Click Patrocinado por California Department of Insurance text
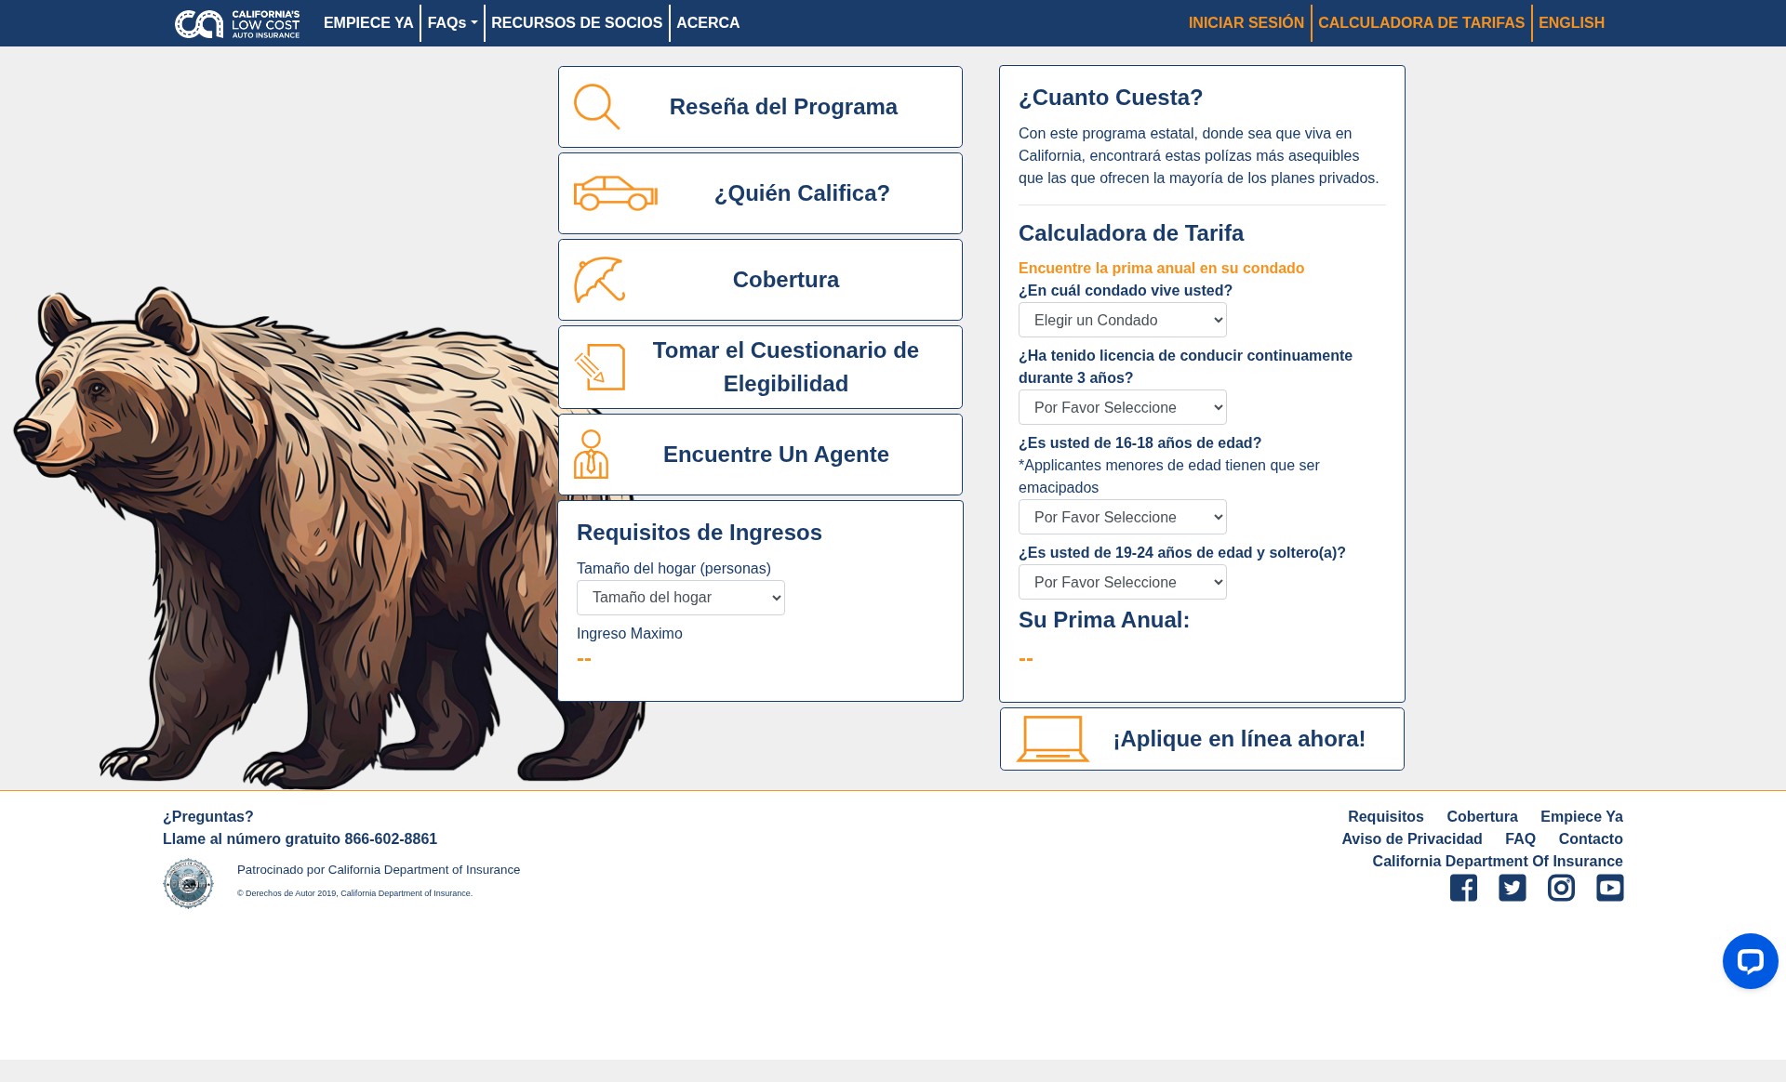The height and width of the screenshot is (1082, 1786). [379, 870]
